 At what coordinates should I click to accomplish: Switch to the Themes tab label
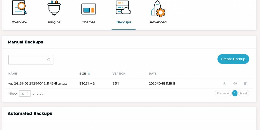point(89,22)
